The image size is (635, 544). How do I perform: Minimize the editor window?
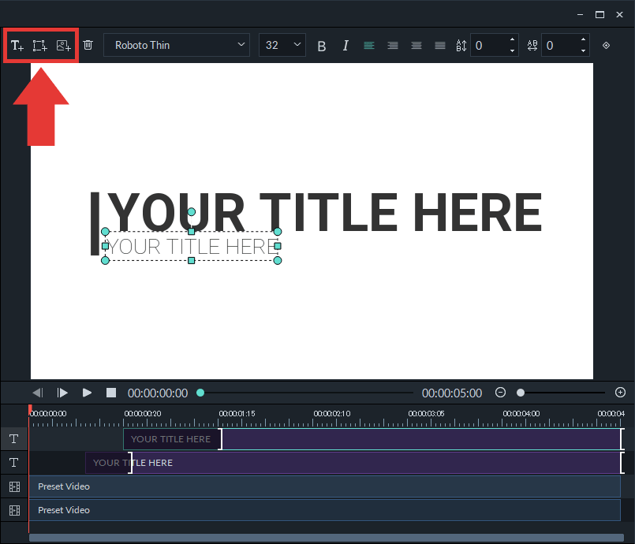click(581, 14)
